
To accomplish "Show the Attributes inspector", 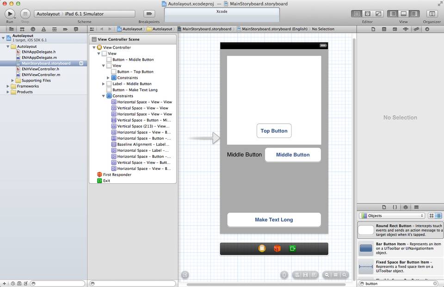I will coord(406,29).
